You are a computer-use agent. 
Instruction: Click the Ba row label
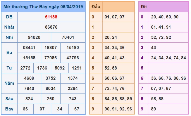pyautogui.click(x=9, y=53)
